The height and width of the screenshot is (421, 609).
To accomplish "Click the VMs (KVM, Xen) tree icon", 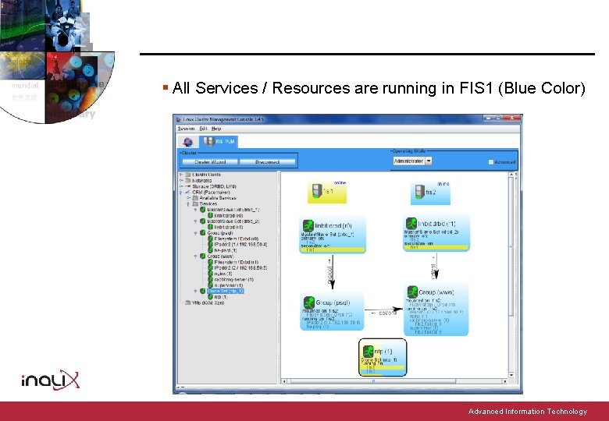I will (188, 302).
